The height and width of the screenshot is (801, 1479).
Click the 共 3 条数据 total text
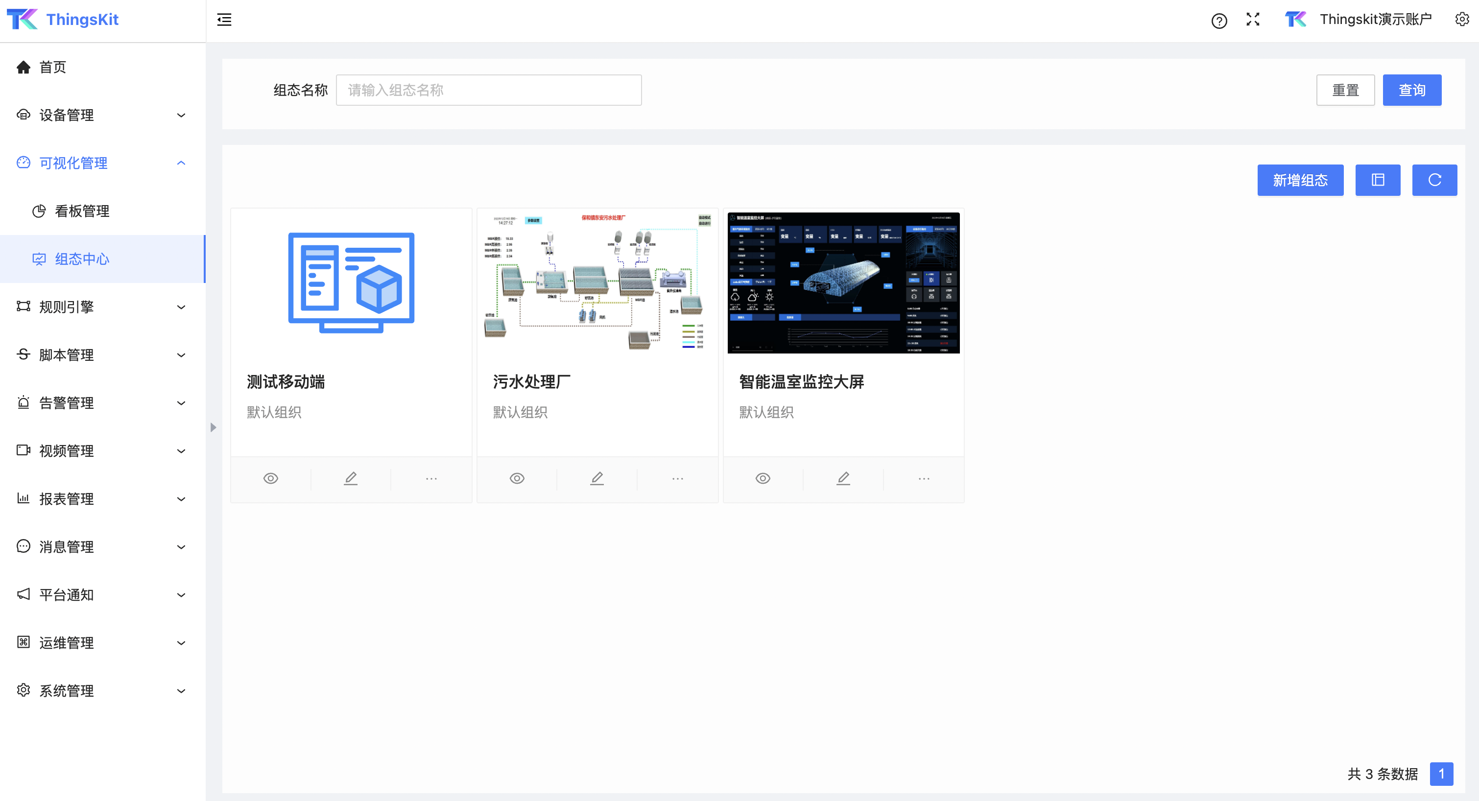(x=1383, y=774)
